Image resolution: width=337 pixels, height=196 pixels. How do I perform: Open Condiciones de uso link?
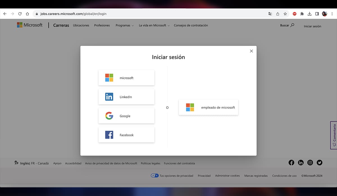click(x=284, y=176)
